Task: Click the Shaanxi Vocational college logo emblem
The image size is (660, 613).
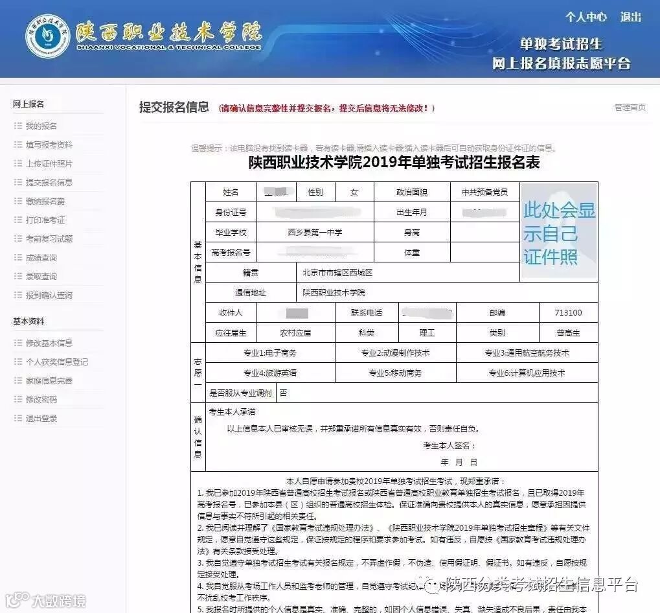Action: [x=47, y=37]
